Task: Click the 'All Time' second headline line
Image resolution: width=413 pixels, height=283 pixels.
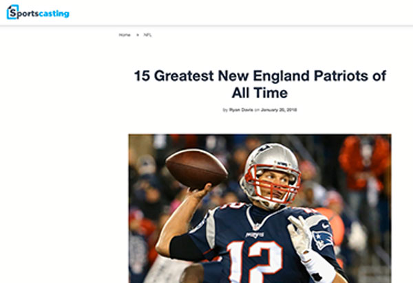Action: click(x=260, y=93)
